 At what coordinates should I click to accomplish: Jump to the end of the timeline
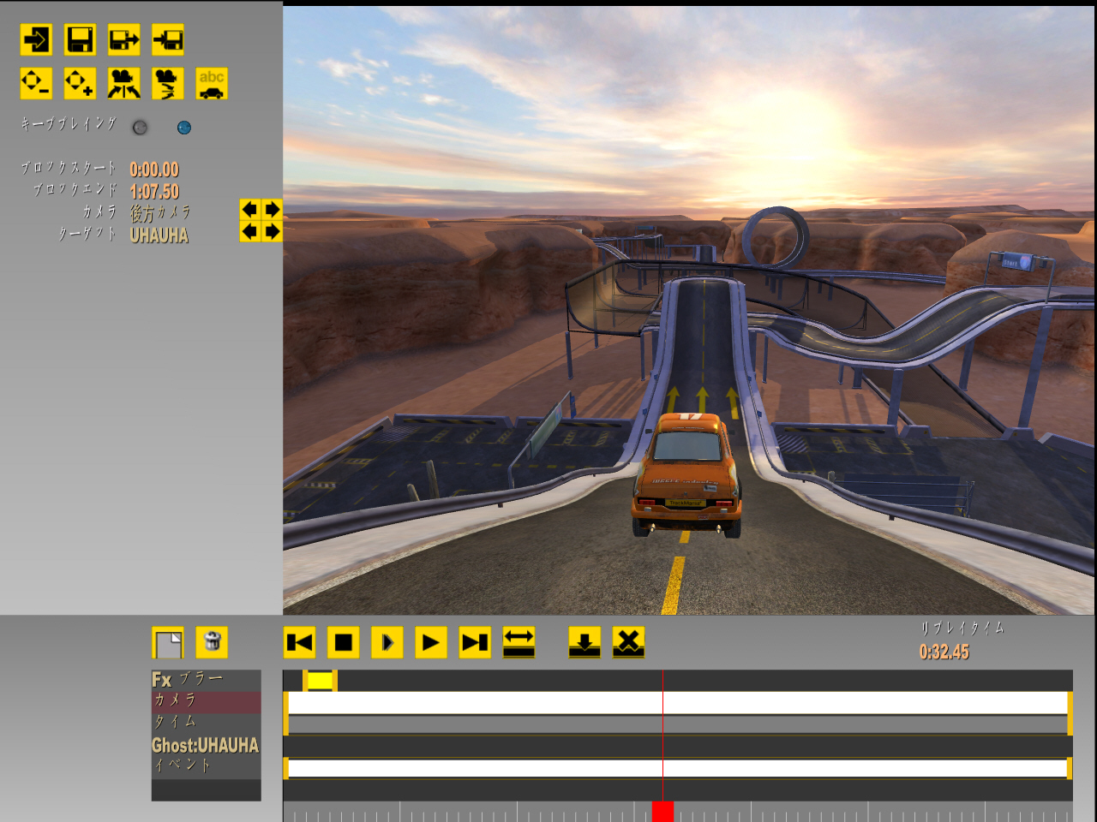click(x=475, y=642)
